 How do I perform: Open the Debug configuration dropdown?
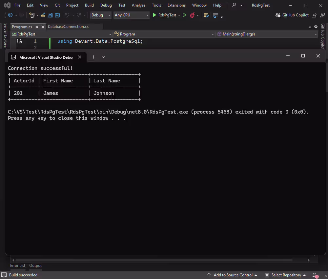[x=101, y=15]
